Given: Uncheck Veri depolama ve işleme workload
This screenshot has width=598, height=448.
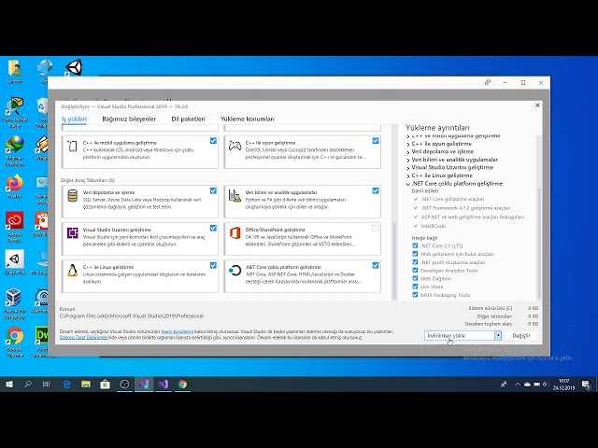Looking at the screenshot, I should [213, 190].
